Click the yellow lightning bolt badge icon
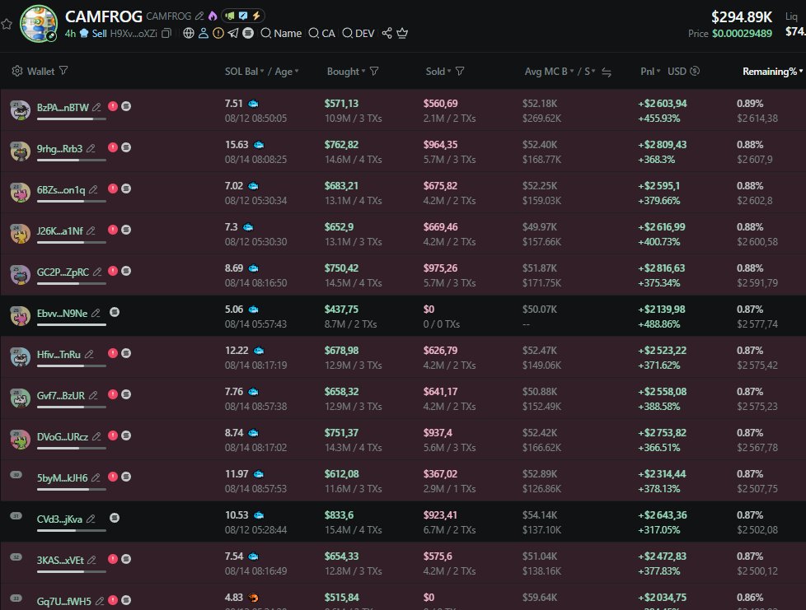 (256, 16)
